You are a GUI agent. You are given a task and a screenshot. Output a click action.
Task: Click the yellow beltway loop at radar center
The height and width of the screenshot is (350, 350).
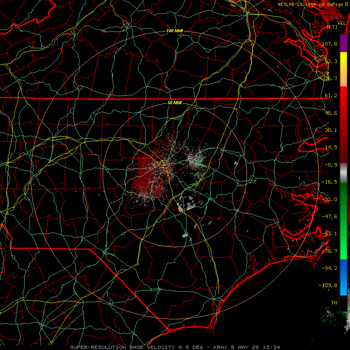(164, 164)
